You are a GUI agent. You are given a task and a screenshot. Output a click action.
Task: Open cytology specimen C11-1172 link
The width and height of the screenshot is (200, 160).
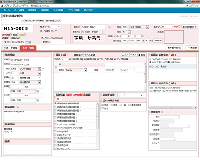click(155, 88)
